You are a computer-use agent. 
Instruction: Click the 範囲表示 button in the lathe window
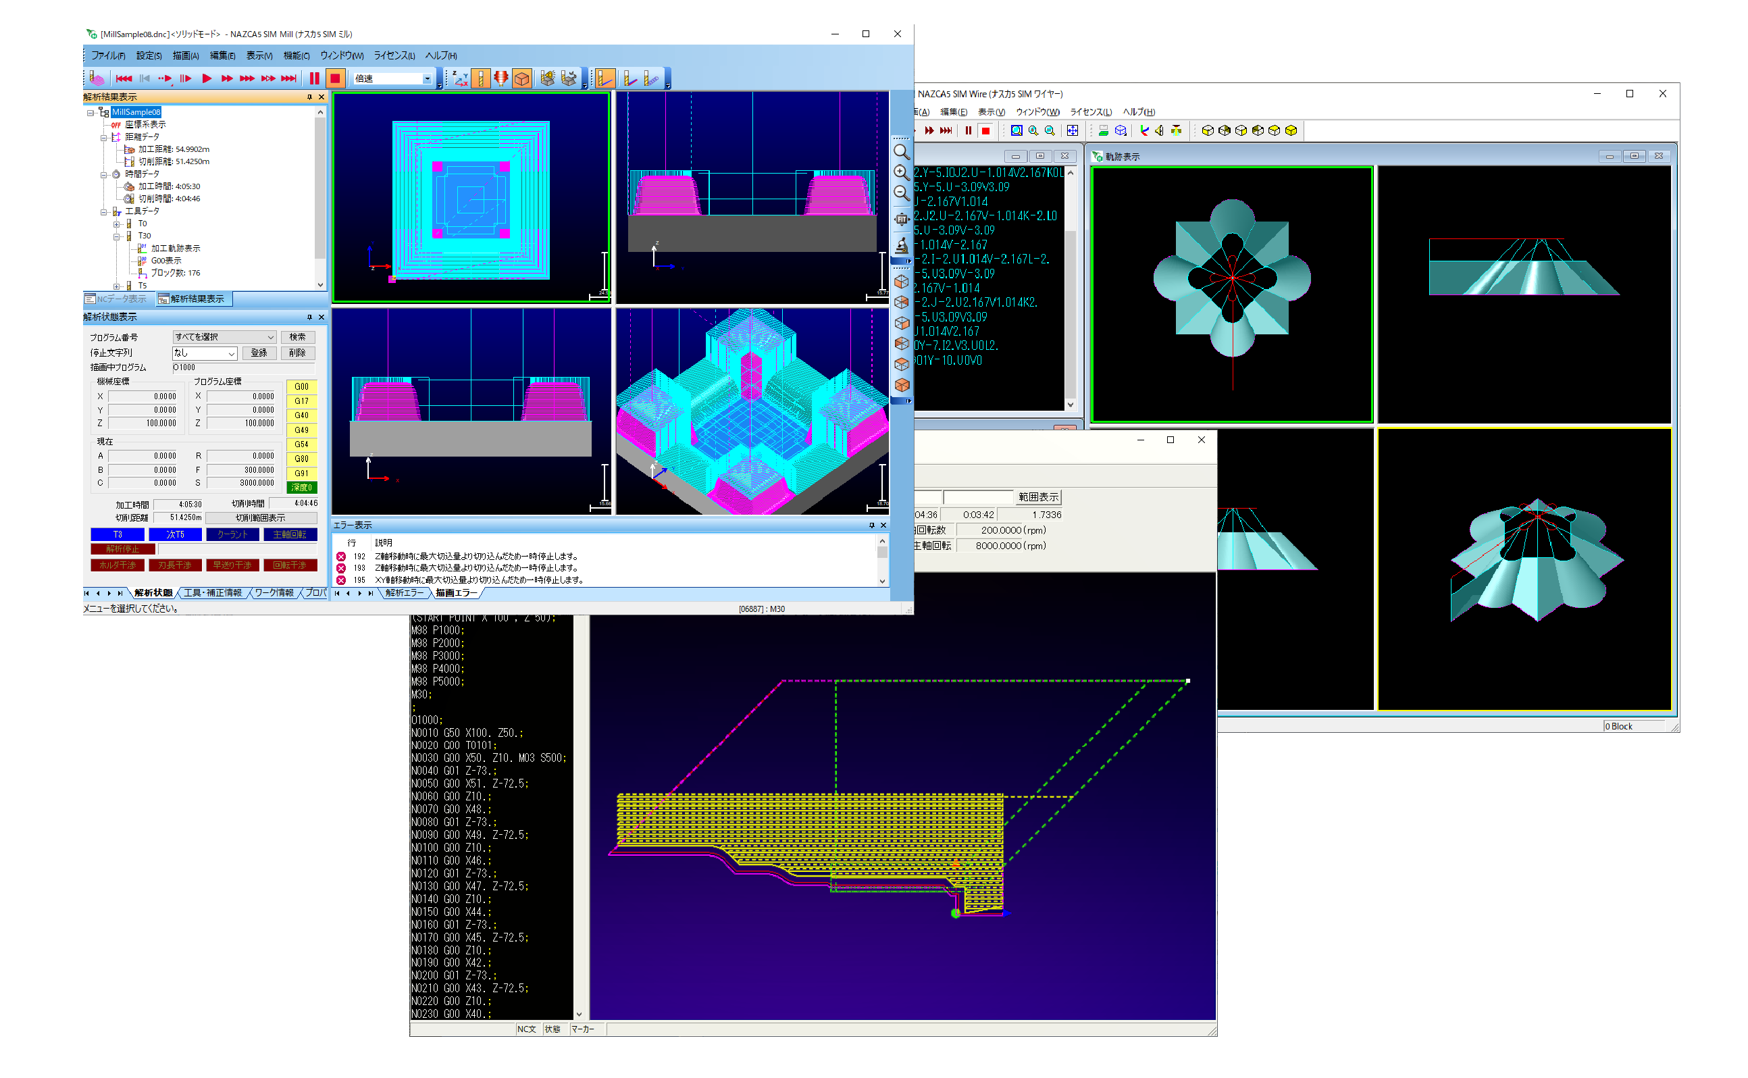(1038, 498)
